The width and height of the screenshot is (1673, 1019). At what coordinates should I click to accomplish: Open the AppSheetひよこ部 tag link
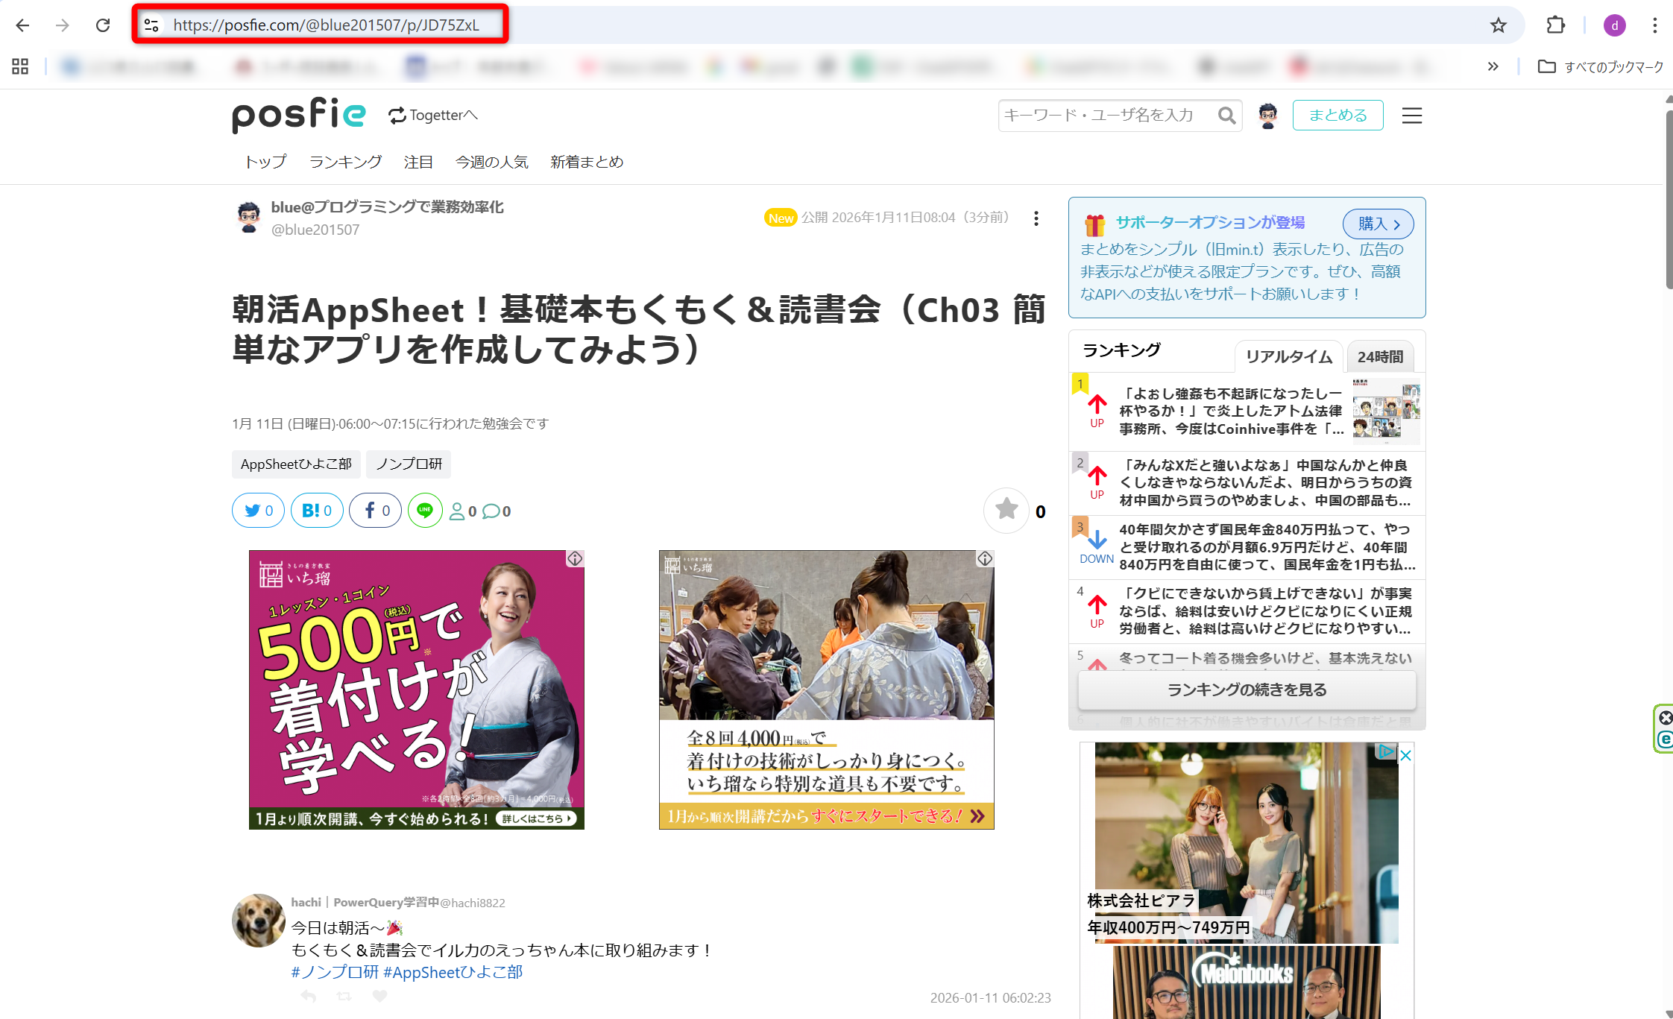[296, 464]
